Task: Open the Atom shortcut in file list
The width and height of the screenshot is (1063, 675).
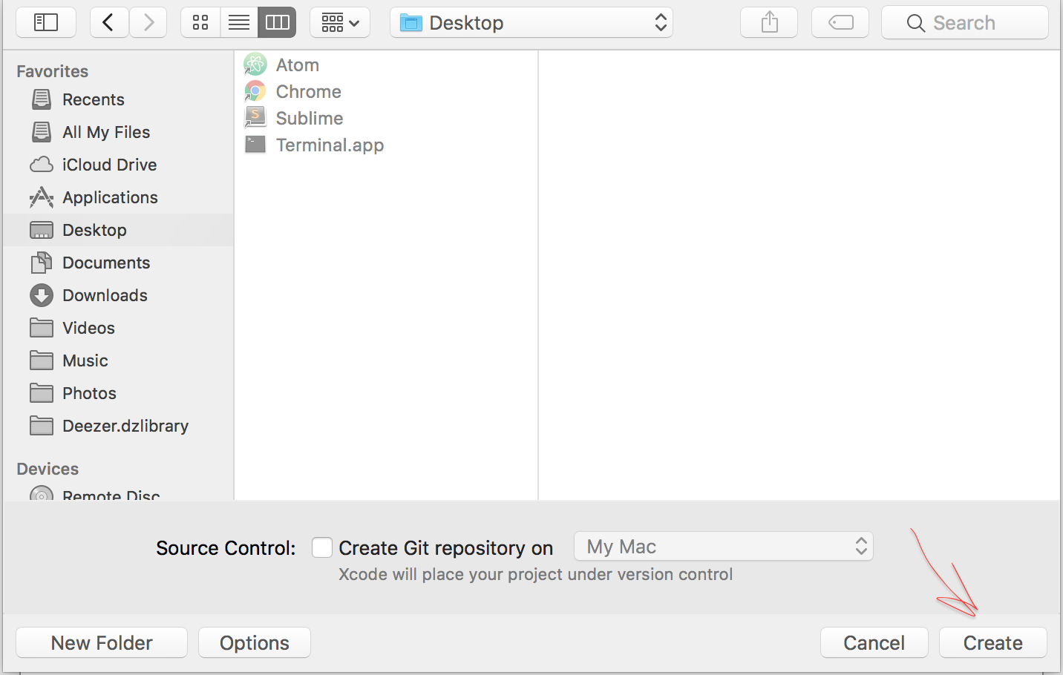Action: tap(297, 65)
